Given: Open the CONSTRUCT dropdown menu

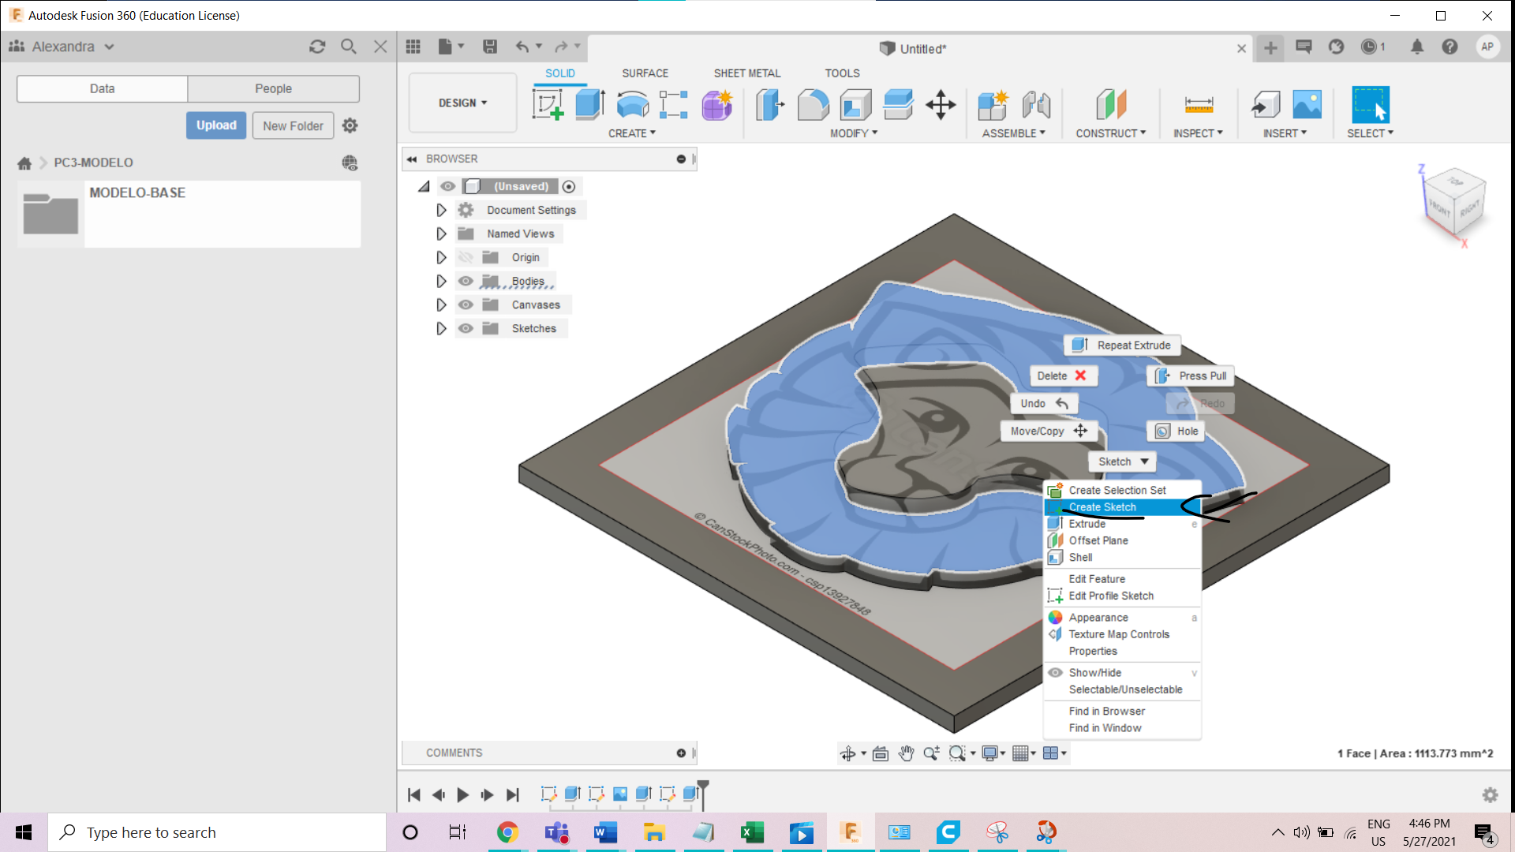Looking at the screenshot, I should pyautogui.click(x=1110, y=133).
